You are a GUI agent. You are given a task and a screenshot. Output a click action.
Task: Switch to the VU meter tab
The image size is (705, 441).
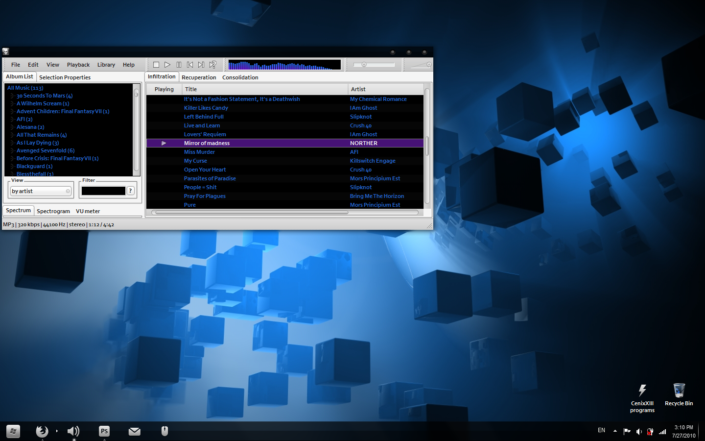click(x=88, y=211)
